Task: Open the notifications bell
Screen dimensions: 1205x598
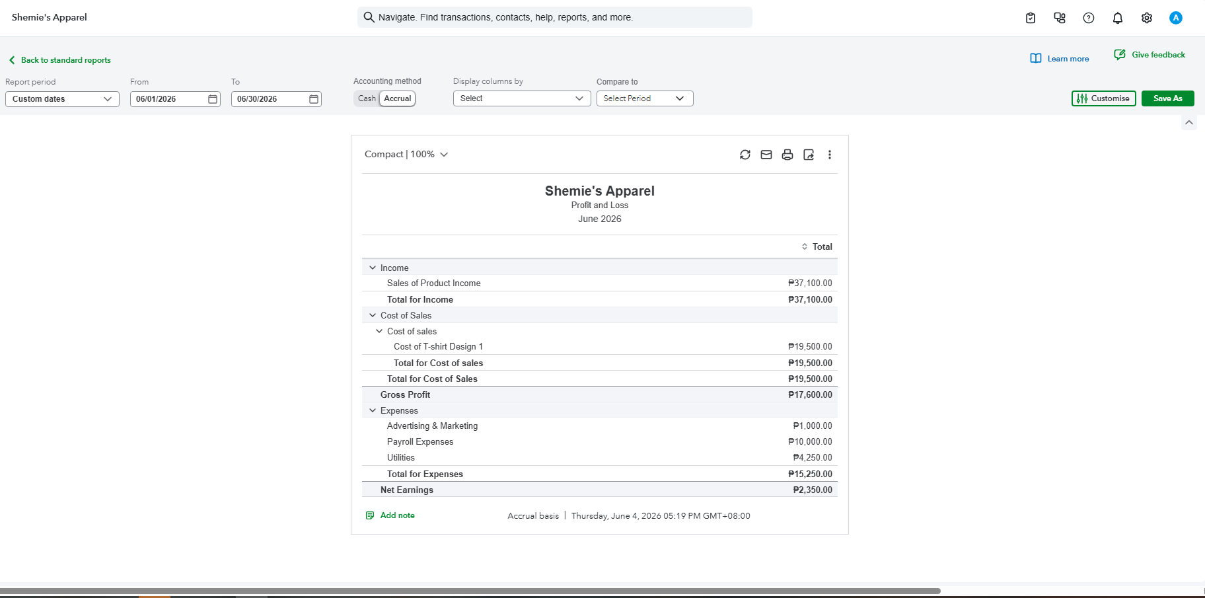Action: 1118,18
